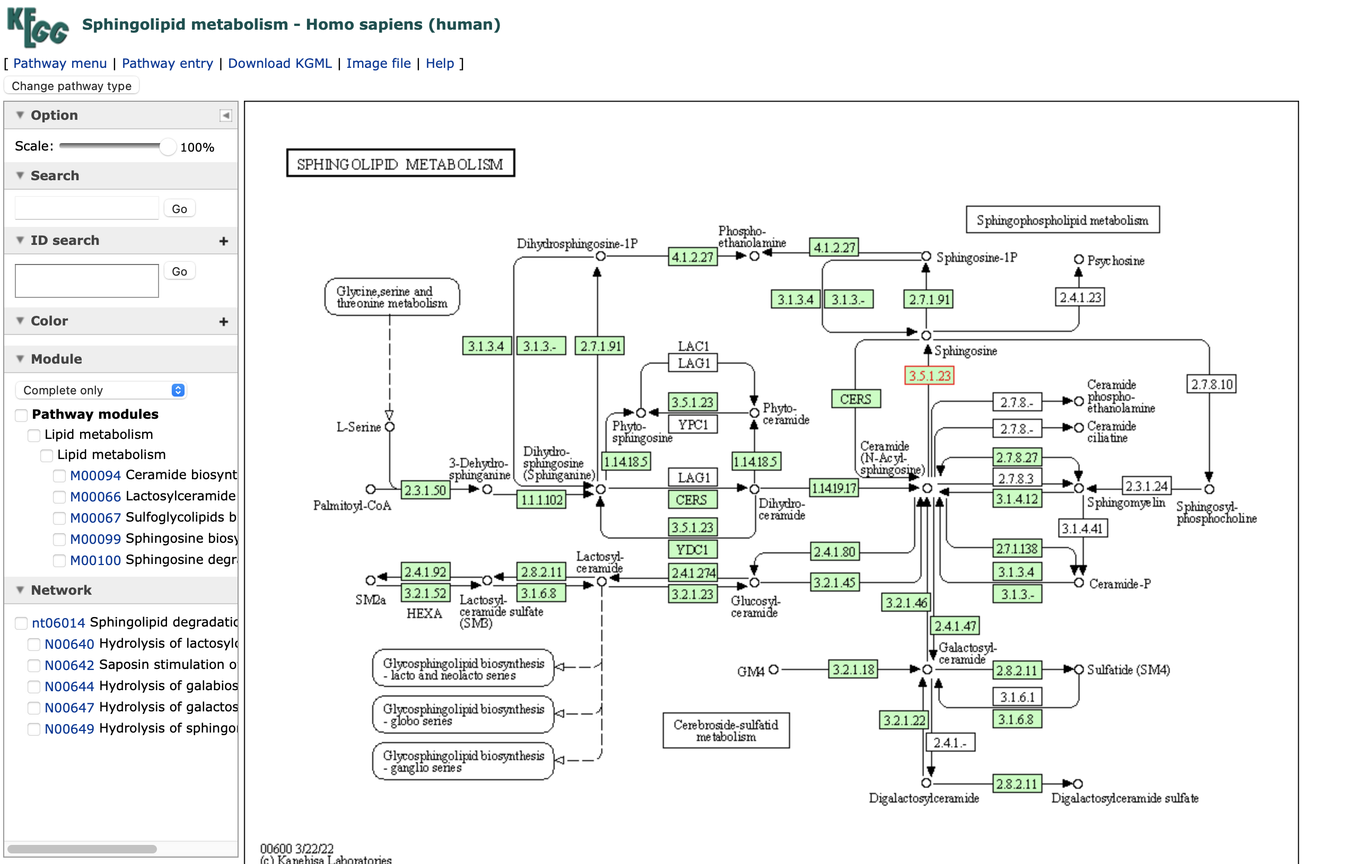
Task: Check the N00642 Saposin stimulation checkbox
Action: tap(34, 666)
